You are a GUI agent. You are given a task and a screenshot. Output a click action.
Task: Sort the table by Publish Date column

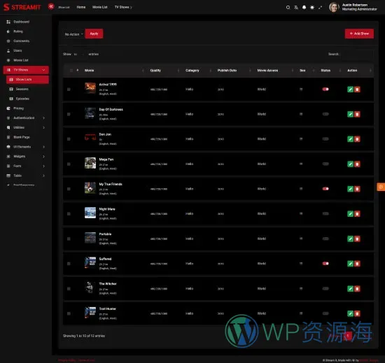point(227,71)
